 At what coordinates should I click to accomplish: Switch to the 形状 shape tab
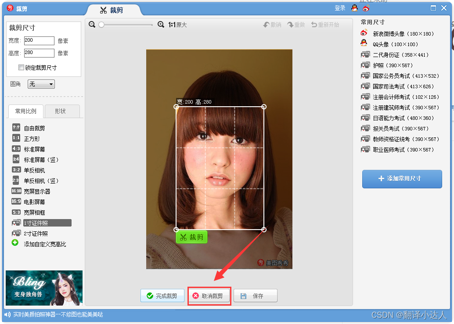pos(62,111)
